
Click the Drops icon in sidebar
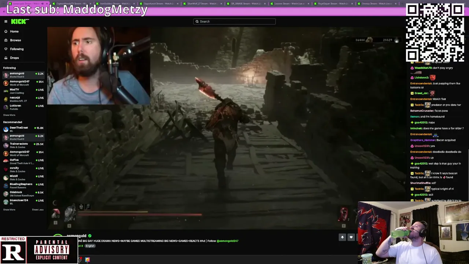point(6,58)
